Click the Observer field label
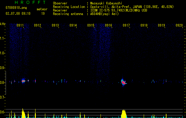Viewport: 186px width, 118px height. 60,3
